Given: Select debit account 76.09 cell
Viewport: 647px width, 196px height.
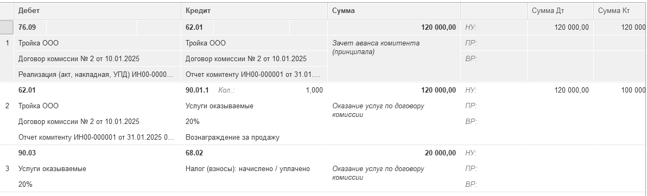Looking at the screenshot, I should (x=30, y=27).
